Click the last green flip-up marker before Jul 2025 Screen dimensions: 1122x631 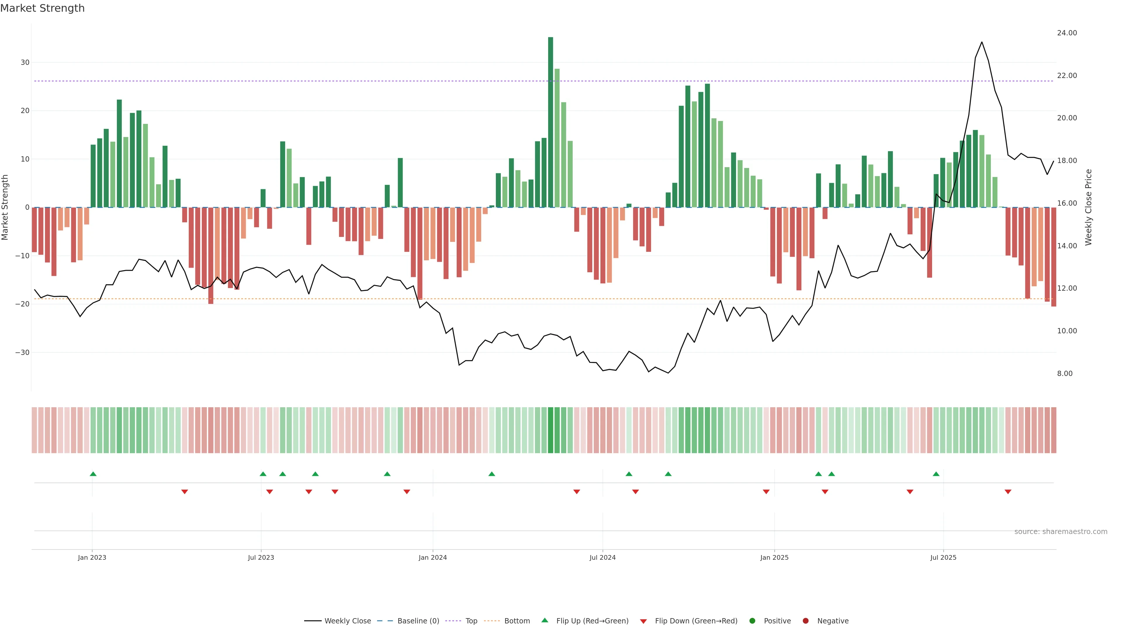coord(936,474)
